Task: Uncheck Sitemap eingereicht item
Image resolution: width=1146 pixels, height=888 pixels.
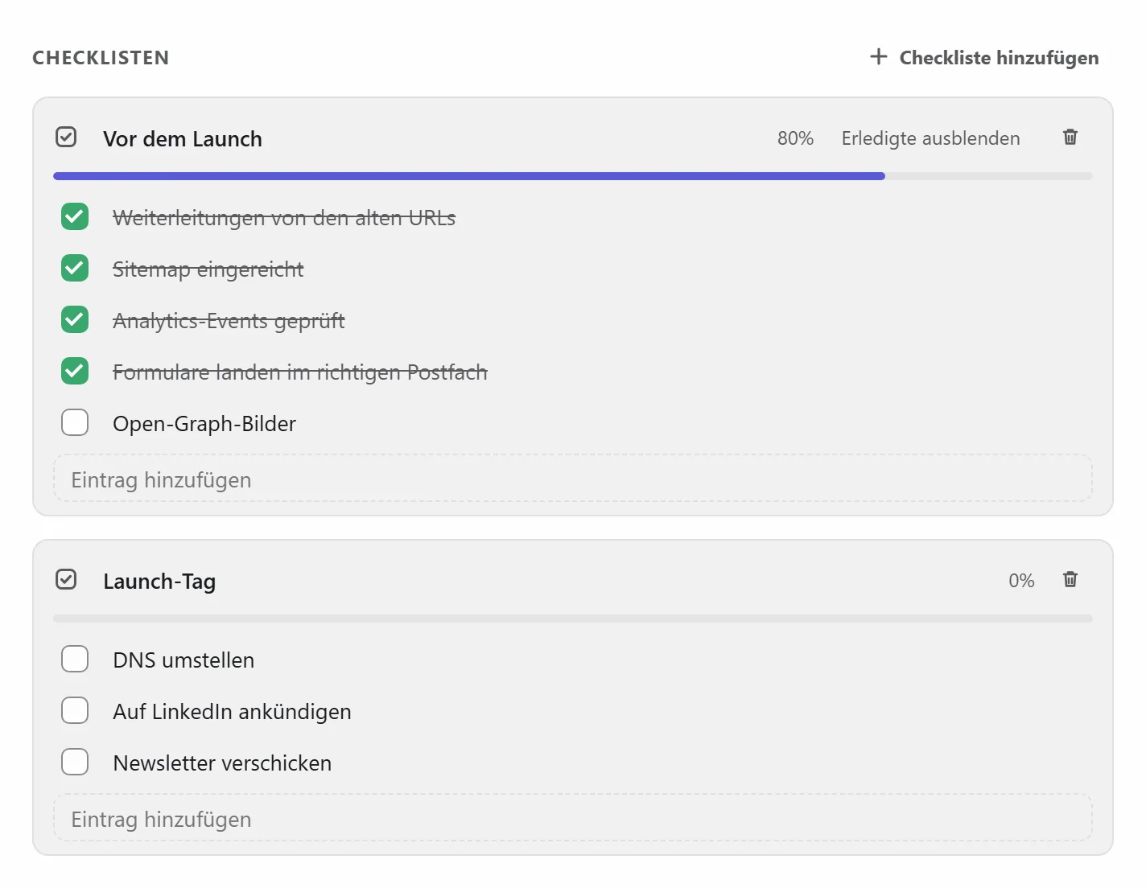Action: (75, 268)
